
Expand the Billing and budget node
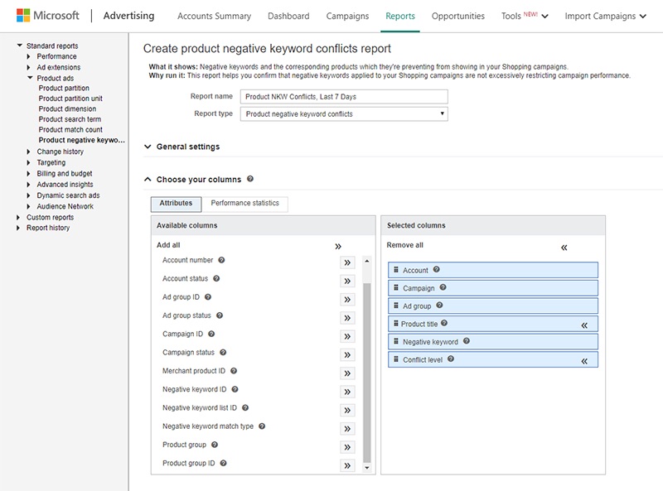(28, 173)
